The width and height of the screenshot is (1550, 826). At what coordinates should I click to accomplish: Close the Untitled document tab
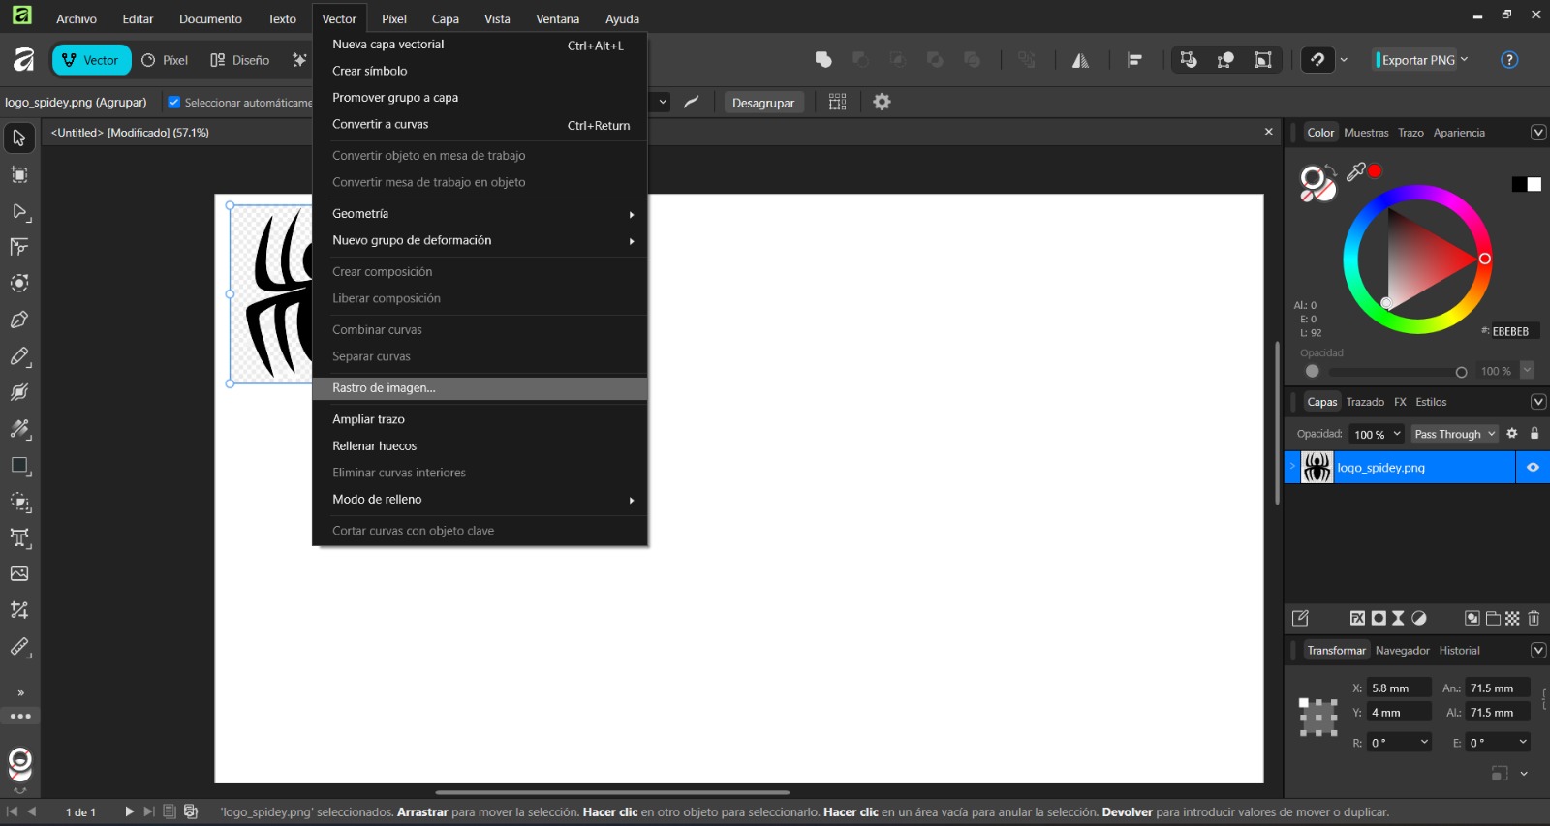[x=1269, y=132]
